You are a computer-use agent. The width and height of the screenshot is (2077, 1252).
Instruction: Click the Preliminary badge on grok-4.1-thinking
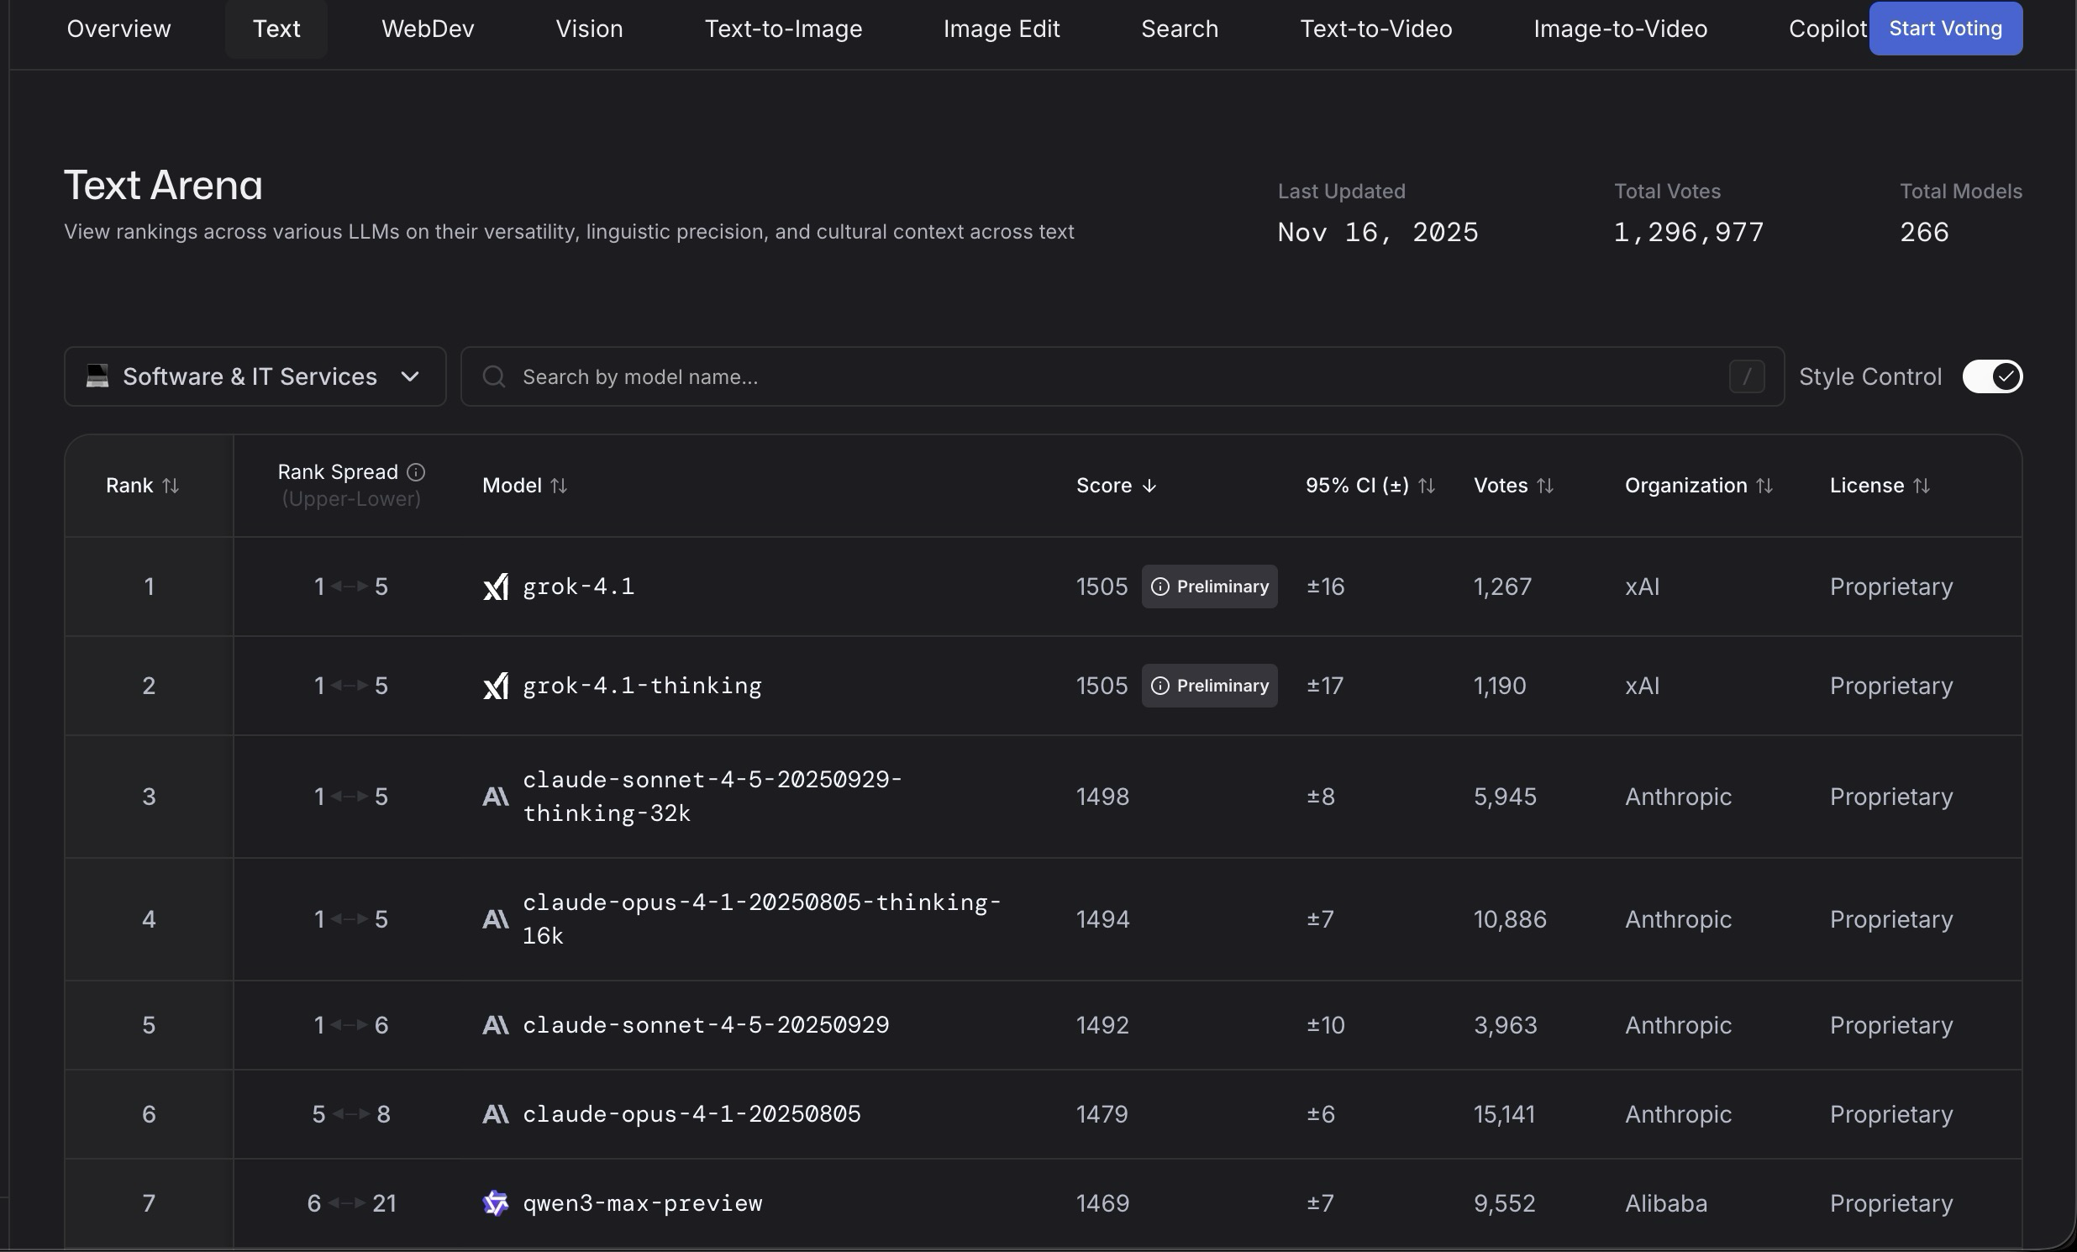(1209, 686)
